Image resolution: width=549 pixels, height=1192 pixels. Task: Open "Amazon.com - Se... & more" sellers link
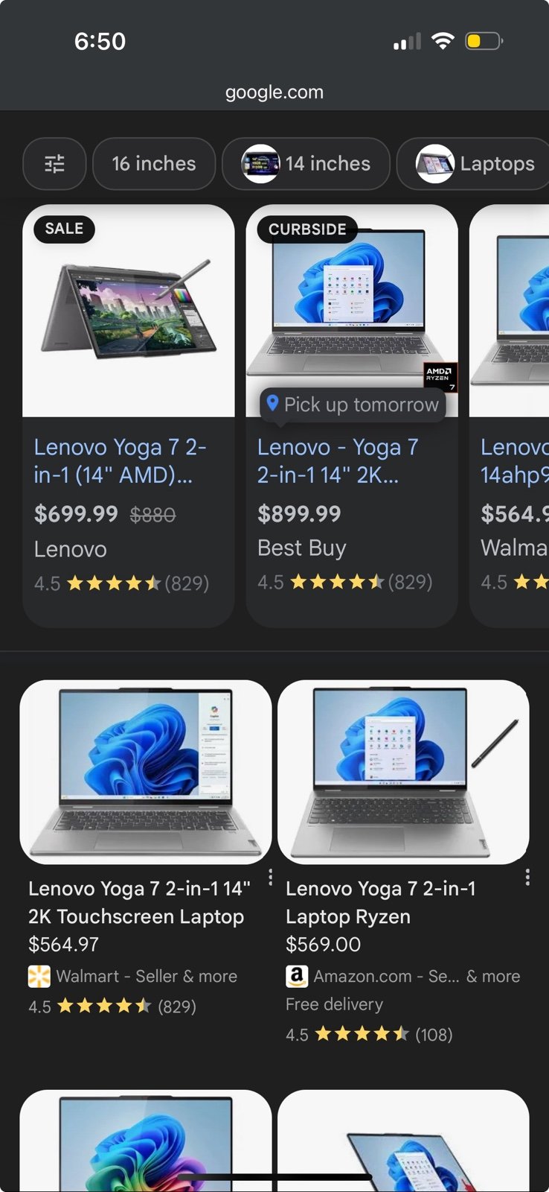[x=417, y=976]
